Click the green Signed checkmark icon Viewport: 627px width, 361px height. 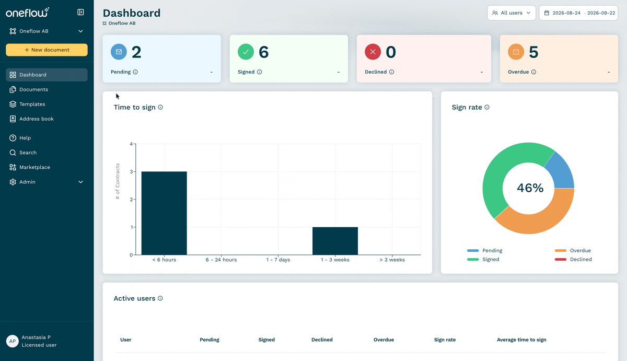click(246, 52)
